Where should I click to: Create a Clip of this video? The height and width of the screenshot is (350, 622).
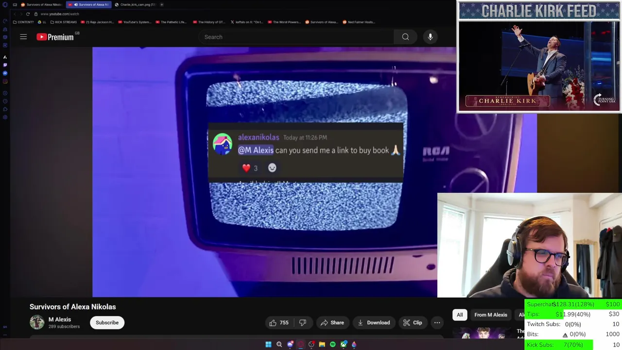(413, 323)
